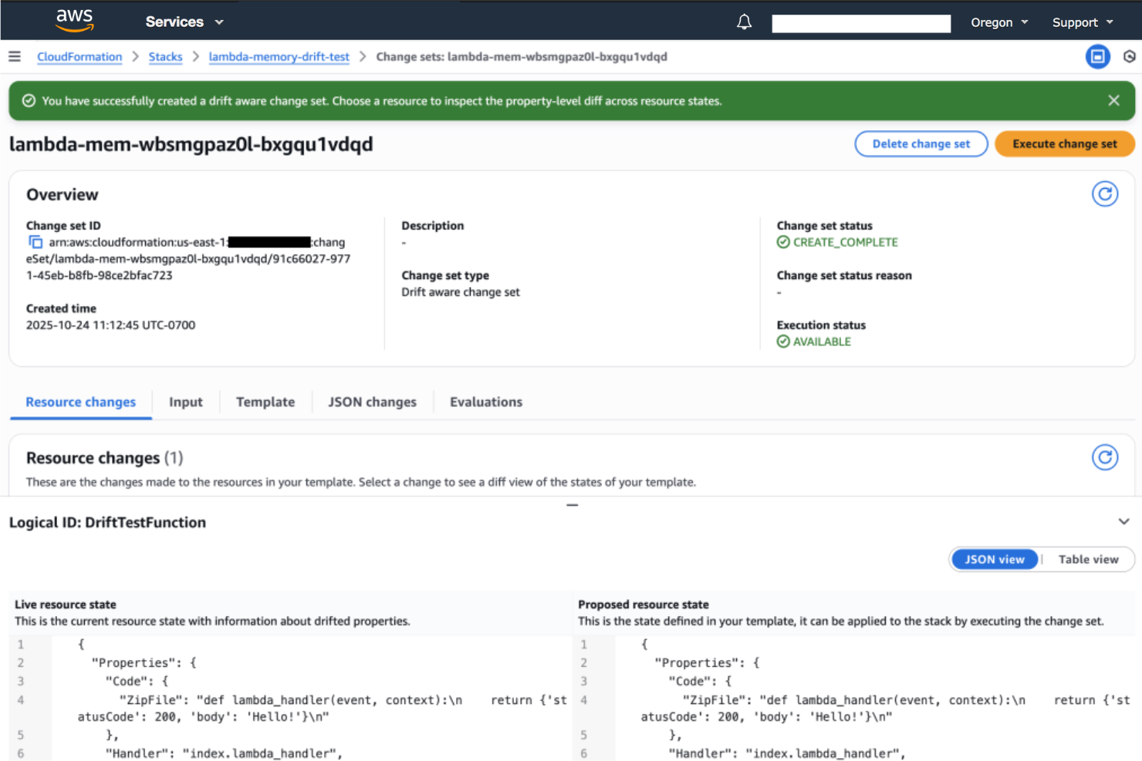Image resolution: width=1142 pixels, height=761 pixels.
Task: Click the AWS logo to go home
Action: click(x=74, y=20)
